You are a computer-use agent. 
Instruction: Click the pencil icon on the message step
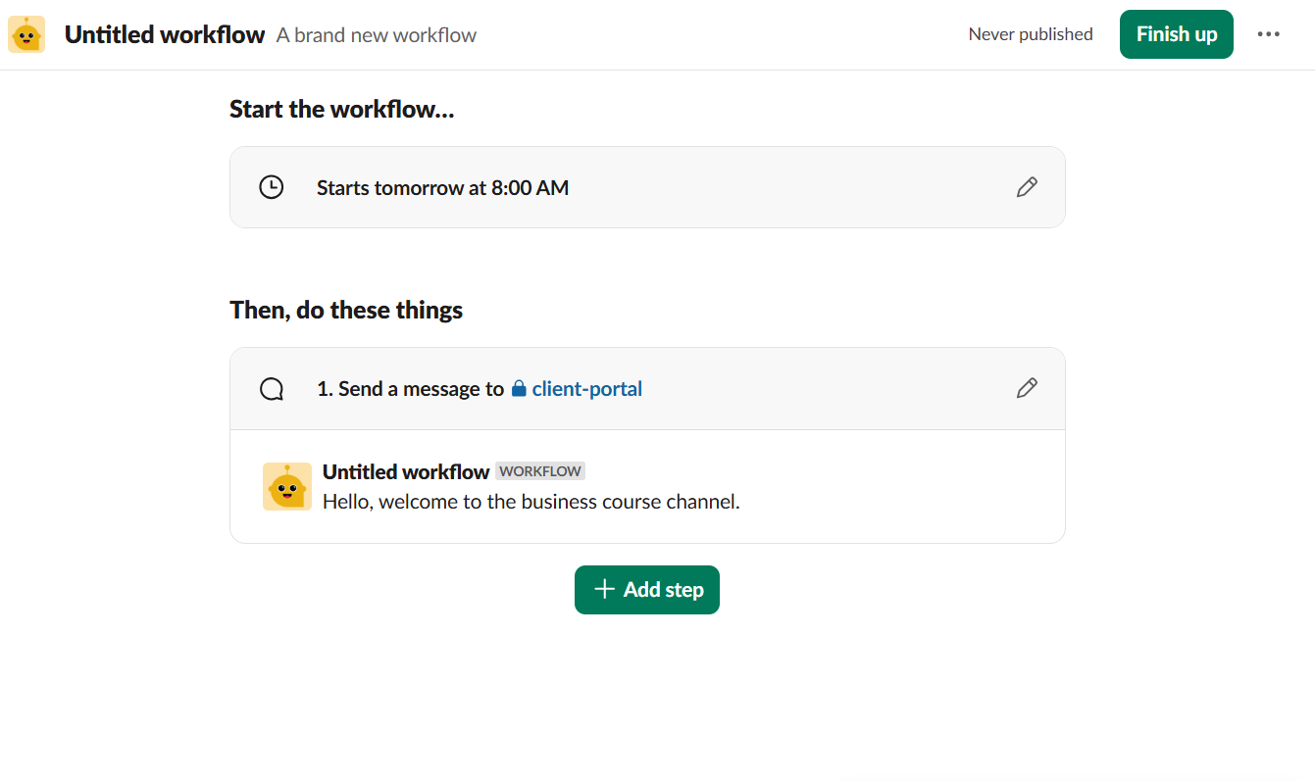(1027, 388)
